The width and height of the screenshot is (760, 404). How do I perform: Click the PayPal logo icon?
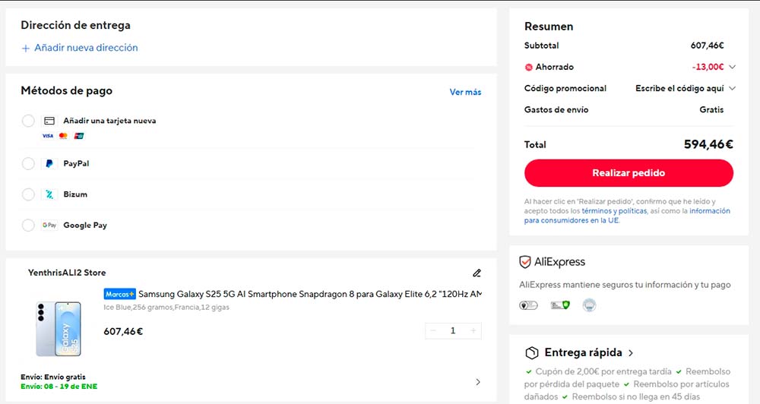point(49,163)
